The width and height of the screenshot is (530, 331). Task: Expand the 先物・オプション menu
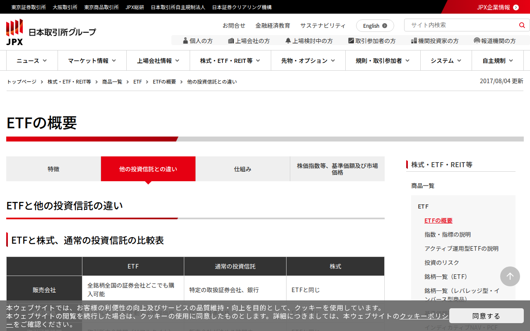click(x=308, y=61)
